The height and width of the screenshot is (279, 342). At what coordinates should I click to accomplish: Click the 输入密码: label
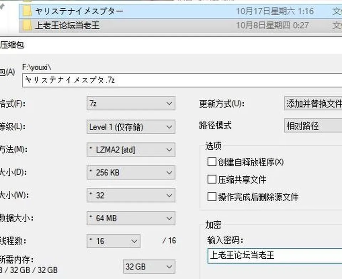tap(225, 240)
